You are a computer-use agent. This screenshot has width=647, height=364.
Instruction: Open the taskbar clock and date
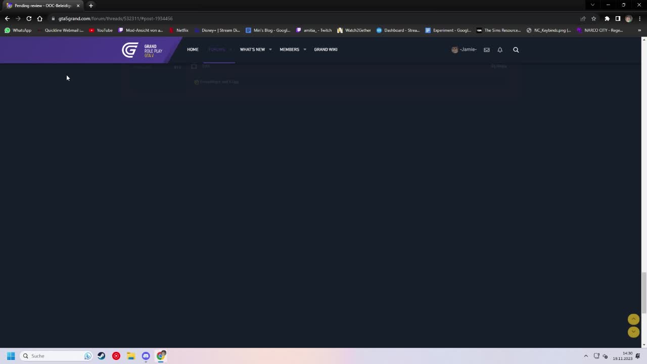click(623, 356)
